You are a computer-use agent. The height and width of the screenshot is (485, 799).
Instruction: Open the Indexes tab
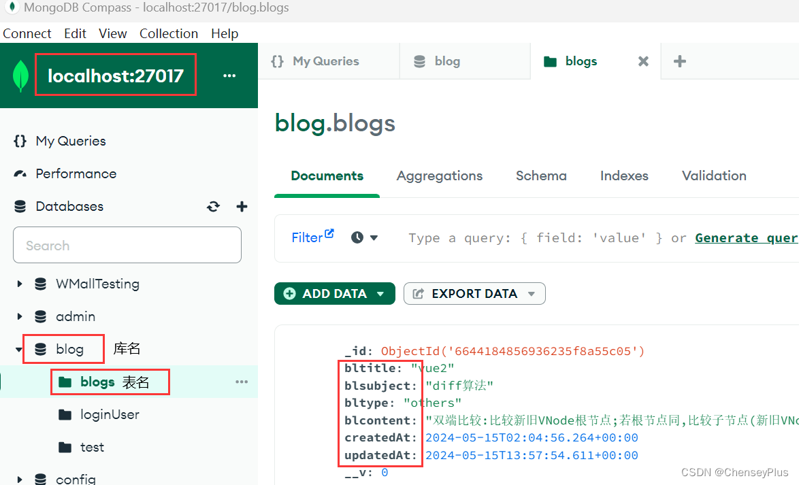coord(624,175)
